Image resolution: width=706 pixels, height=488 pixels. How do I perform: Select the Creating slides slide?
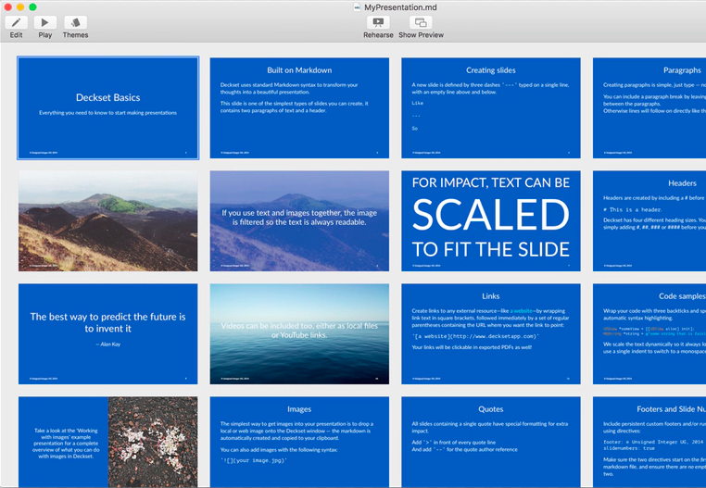pos(491,108)
